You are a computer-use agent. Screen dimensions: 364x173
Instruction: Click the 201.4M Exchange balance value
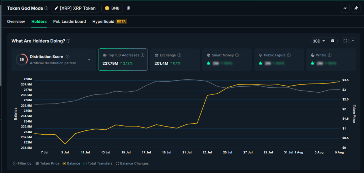point(161,63)
